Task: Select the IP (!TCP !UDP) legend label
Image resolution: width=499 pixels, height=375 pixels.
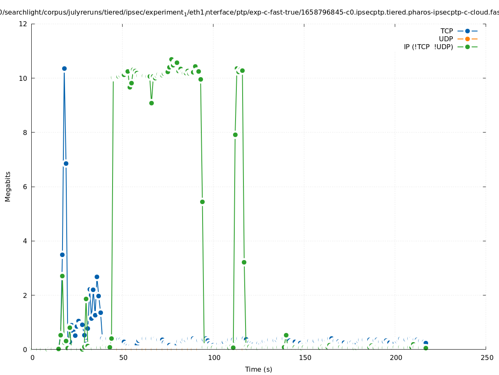Action: [428, 47]
